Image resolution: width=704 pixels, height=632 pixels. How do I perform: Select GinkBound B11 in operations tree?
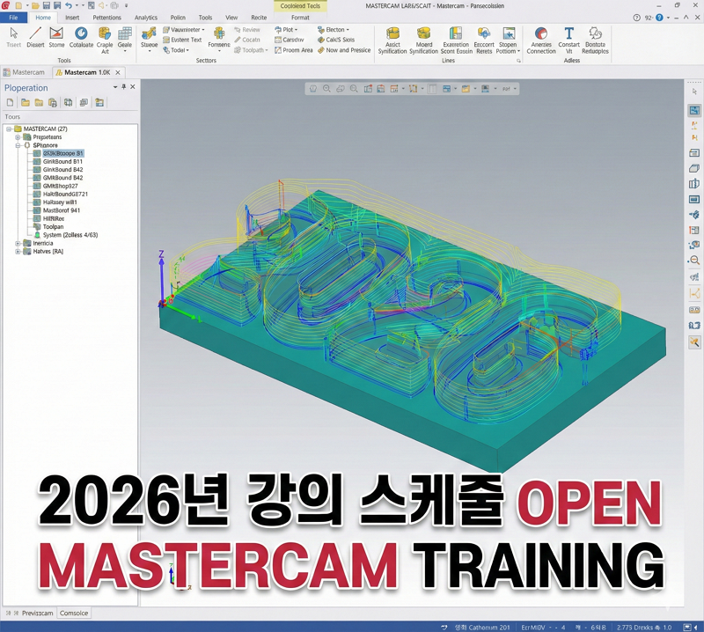coord(62,162)
